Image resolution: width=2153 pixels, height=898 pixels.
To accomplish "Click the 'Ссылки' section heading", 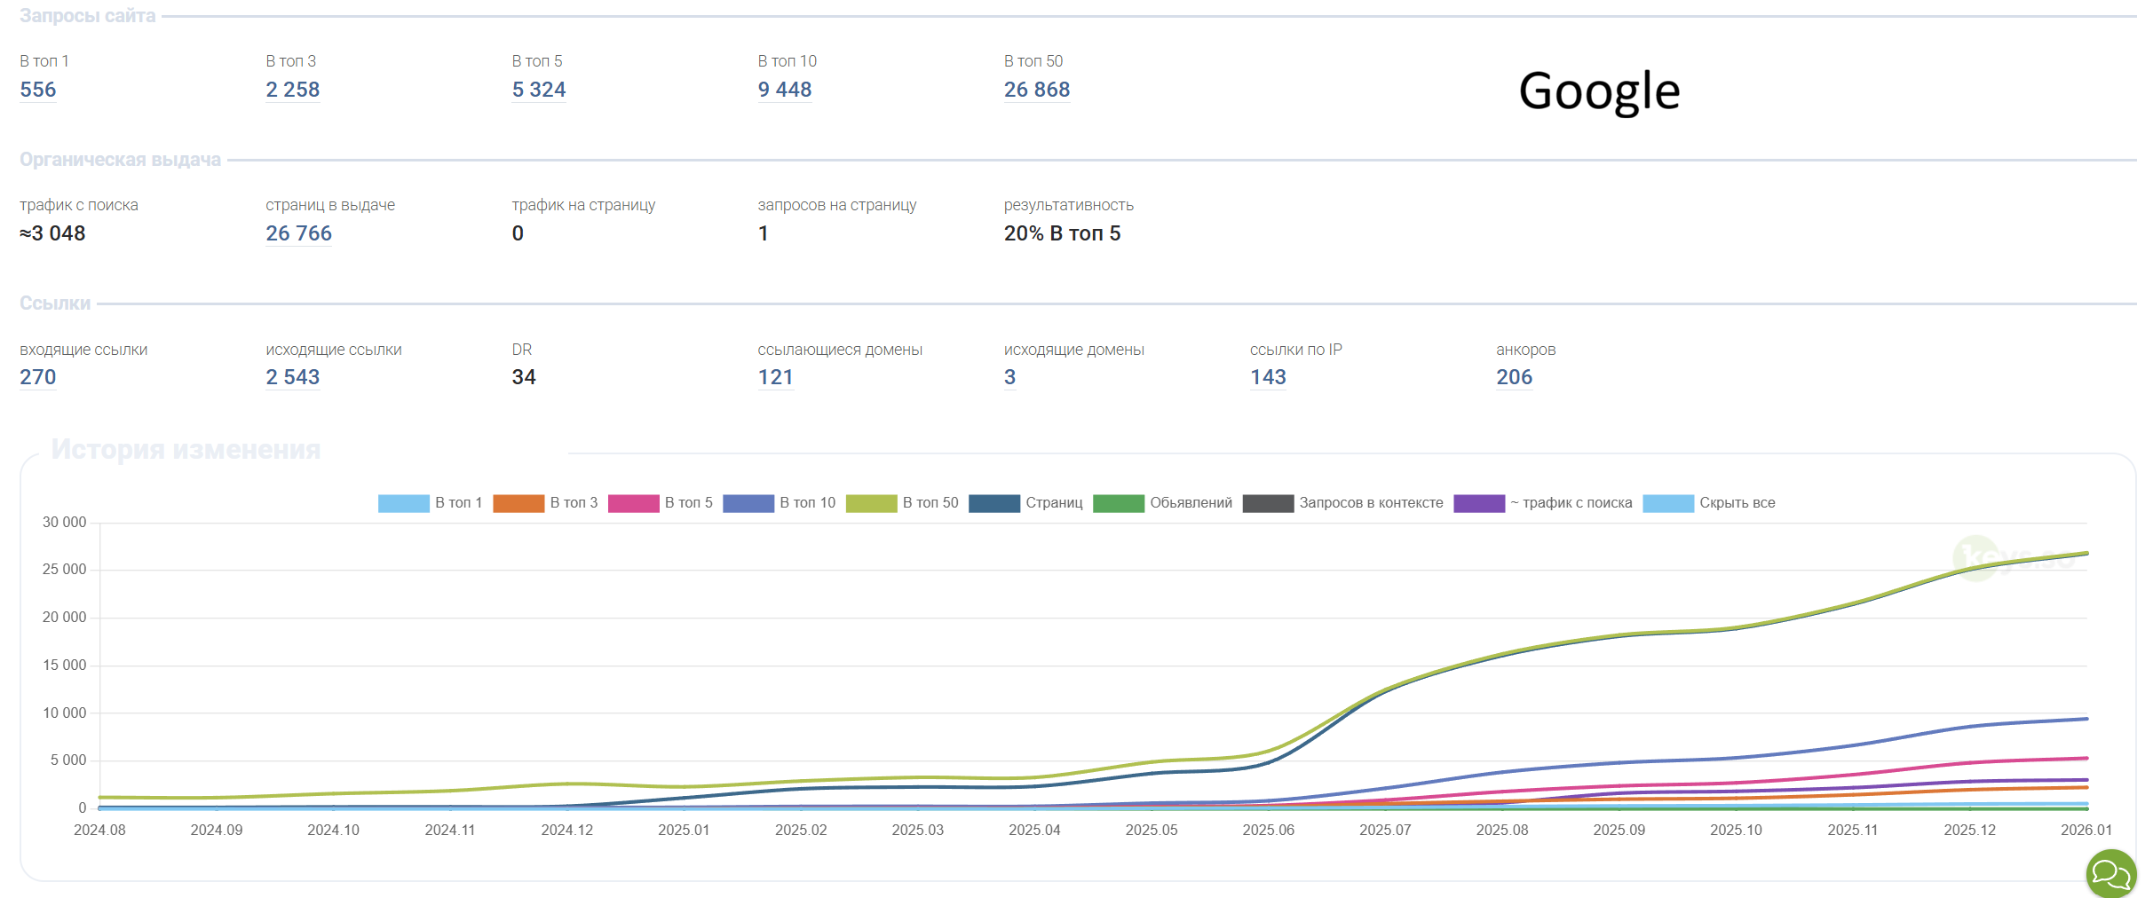I will point(55,303).
